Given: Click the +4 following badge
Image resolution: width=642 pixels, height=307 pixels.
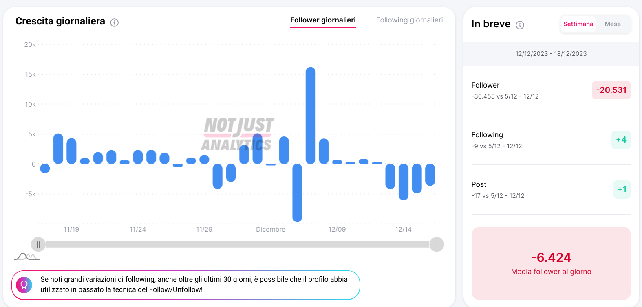Looking at the screenshot, I should [x=621, y=140].
